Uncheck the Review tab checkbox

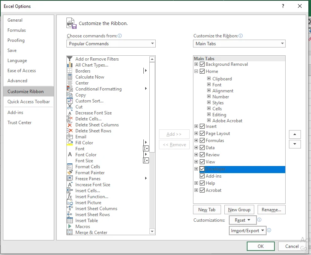(x=202, y=154)
